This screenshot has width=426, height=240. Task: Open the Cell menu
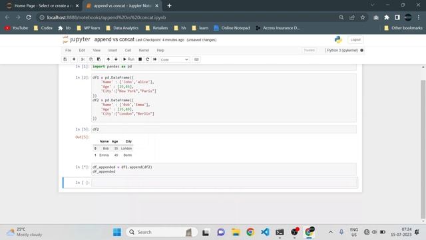tap(128, 51)
